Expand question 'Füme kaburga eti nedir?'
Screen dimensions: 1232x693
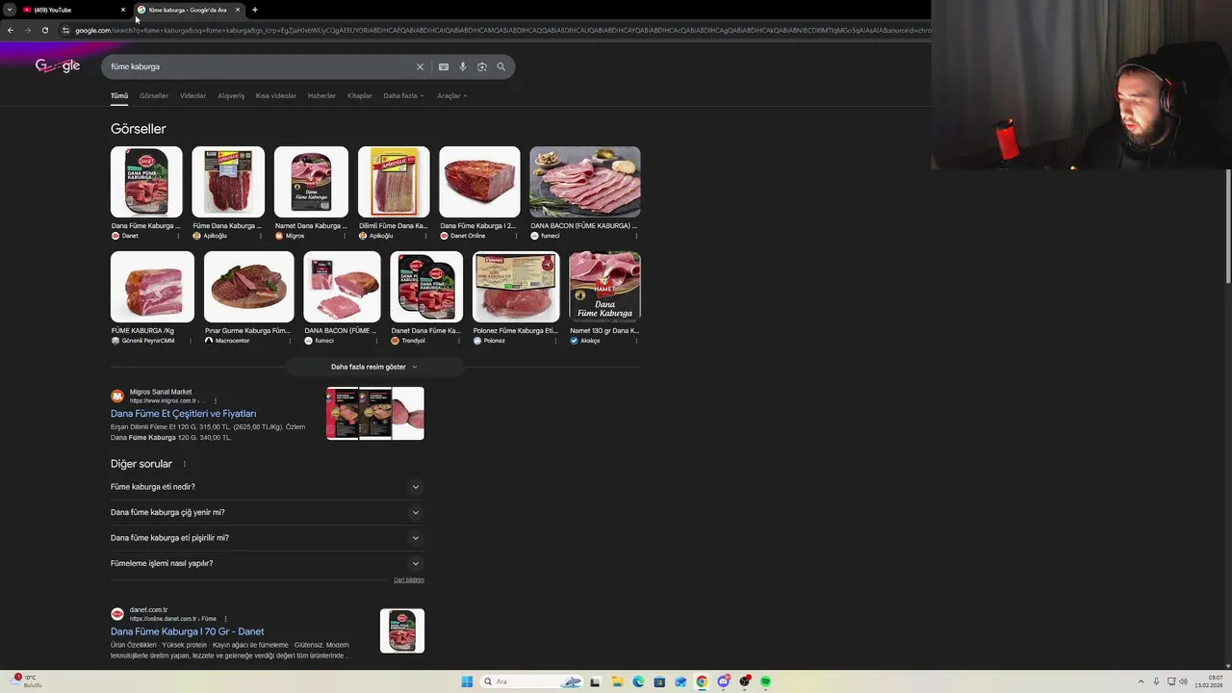[268, 487]
